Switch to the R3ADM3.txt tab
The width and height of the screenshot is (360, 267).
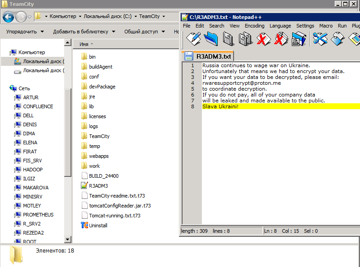208,56
